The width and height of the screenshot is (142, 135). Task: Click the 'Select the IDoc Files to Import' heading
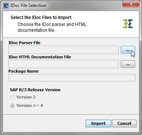coord(41,18)
